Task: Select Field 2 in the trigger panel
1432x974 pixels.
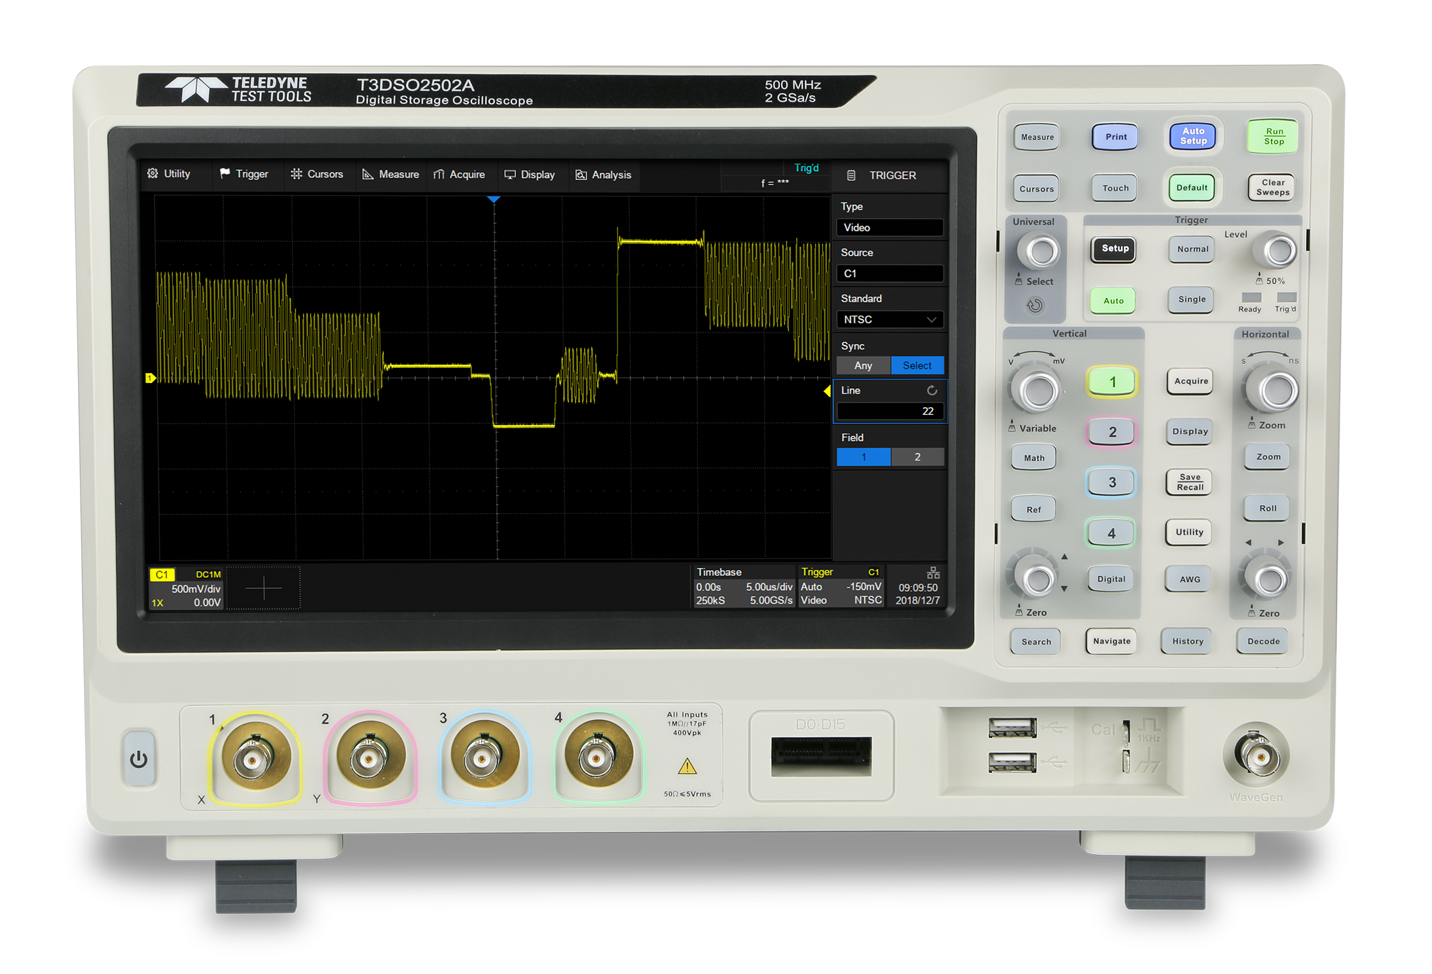Action: pos(917,457)
